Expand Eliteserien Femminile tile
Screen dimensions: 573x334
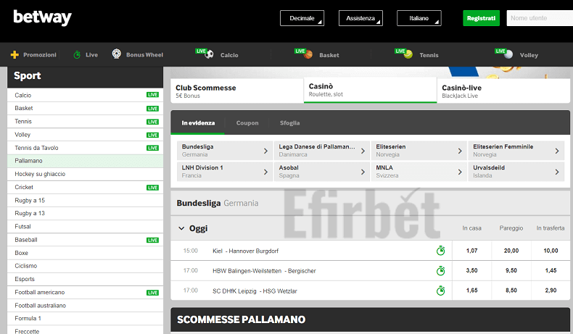(516, 151)
